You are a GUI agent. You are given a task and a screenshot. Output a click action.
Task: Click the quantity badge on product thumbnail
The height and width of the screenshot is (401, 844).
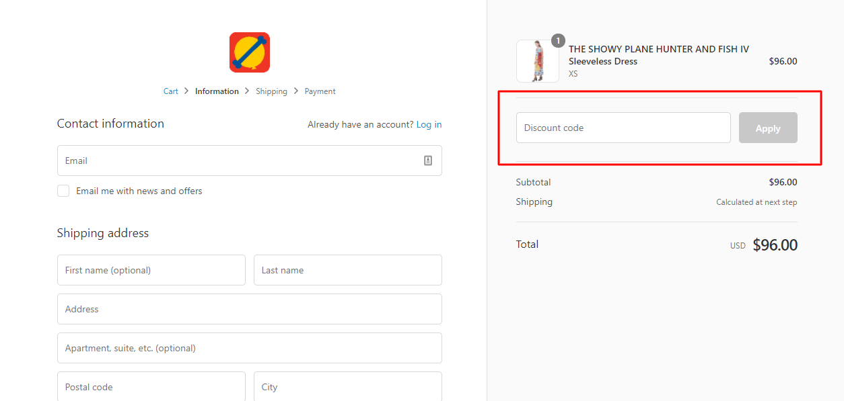558,41
